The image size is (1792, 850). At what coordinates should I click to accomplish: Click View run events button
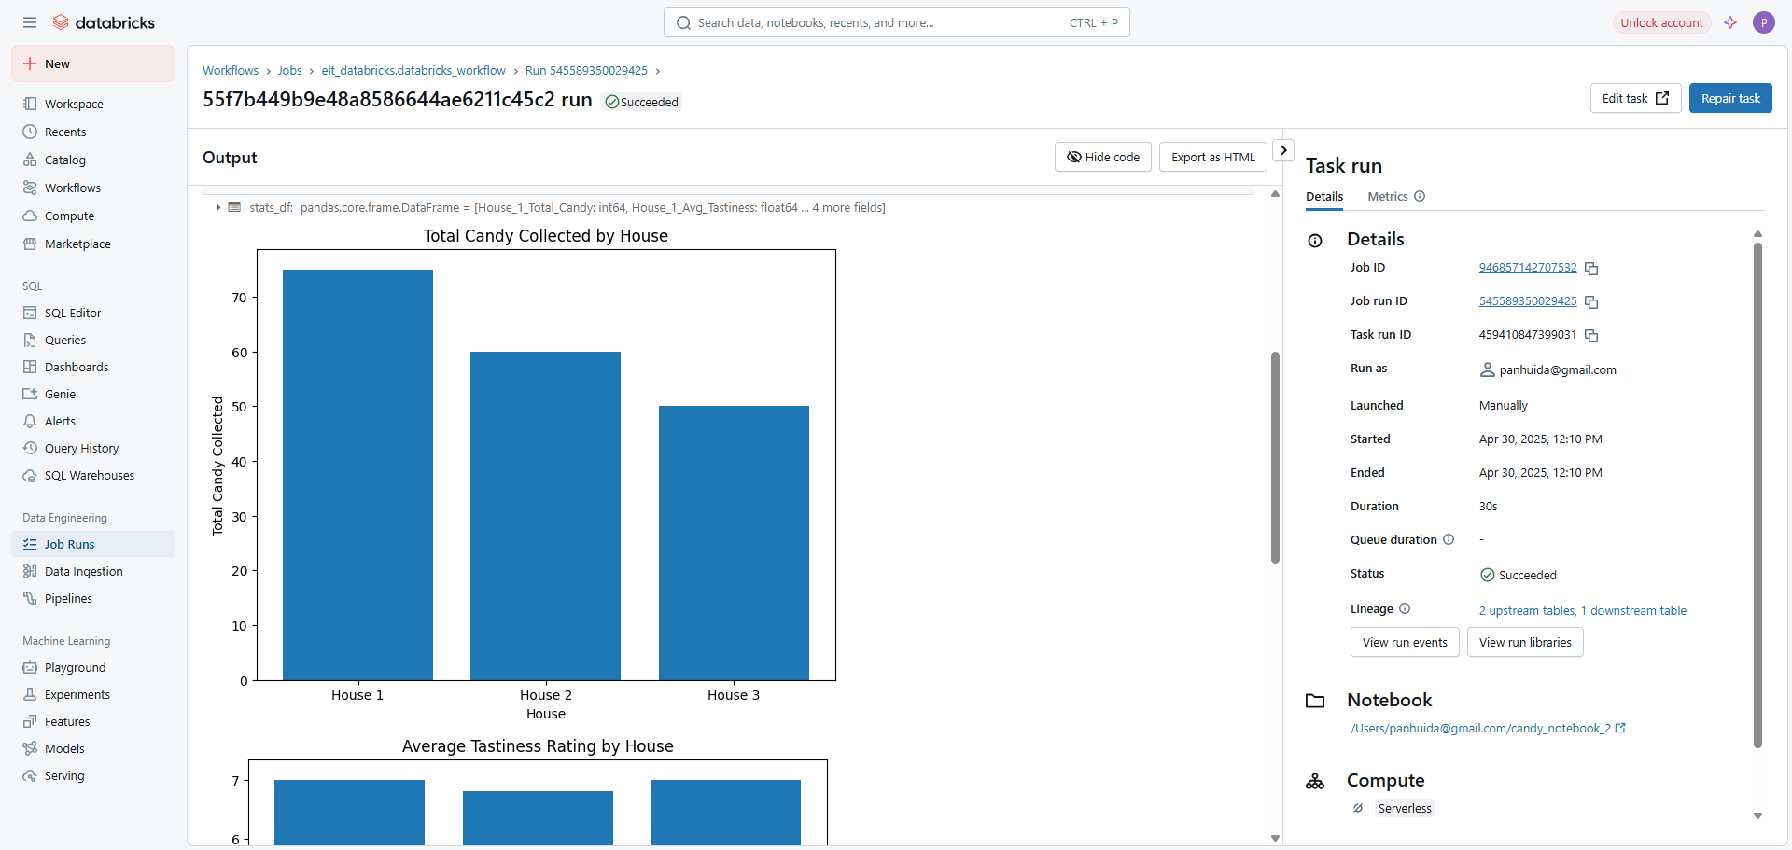1405,642
